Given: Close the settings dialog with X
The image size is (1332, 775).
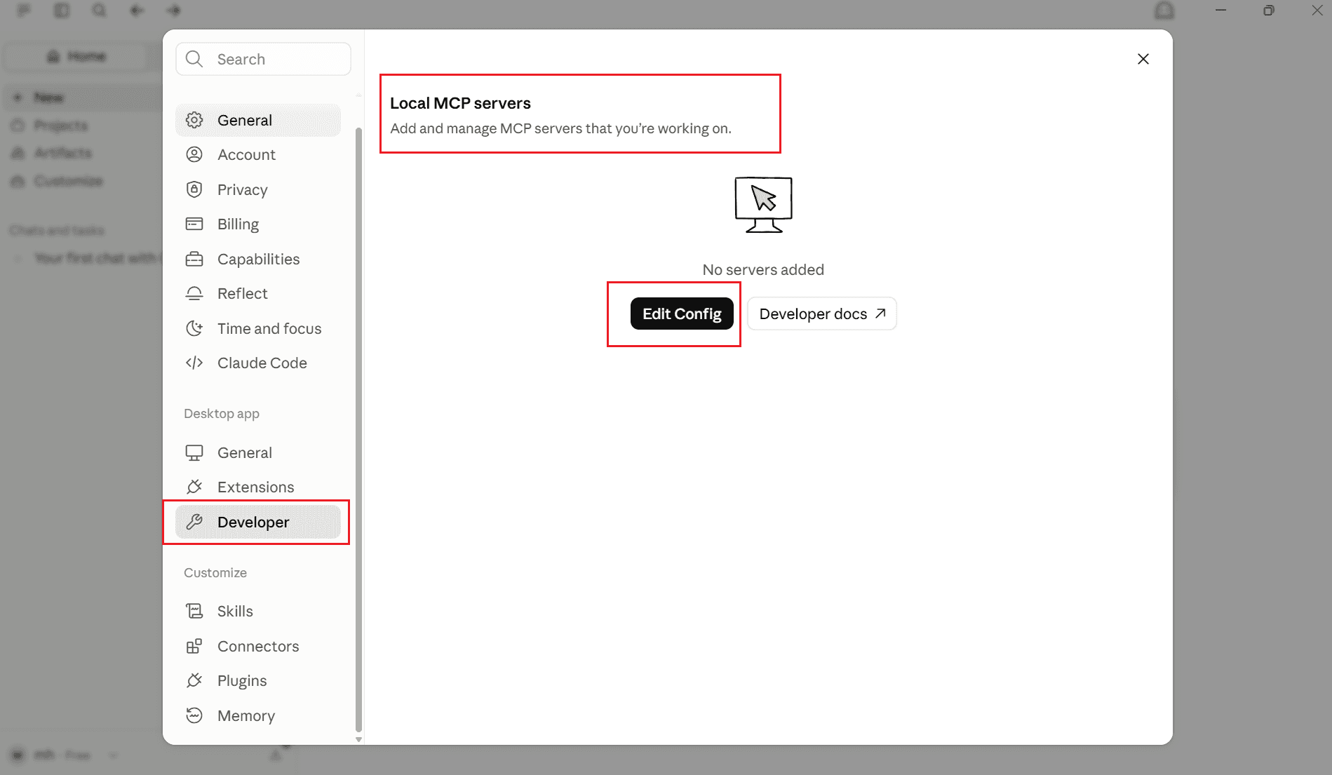Looking at the screenshot, I should pyautogui.click(x=1143, y=59).
